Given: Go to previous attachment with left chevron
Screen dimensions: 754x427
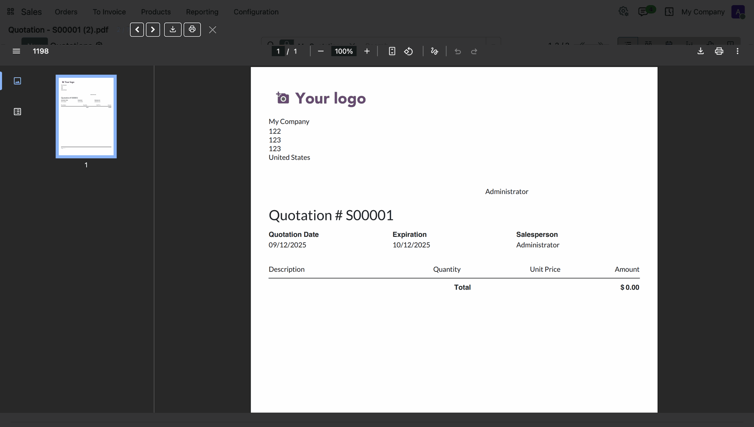Looking at the screenshot, I should point(137,30).
